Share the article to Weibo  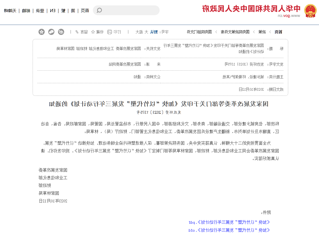coord(61,32)
